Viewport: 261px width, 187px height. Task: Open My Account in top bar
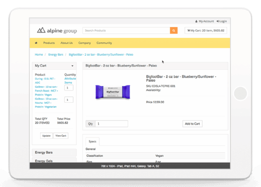205,21
